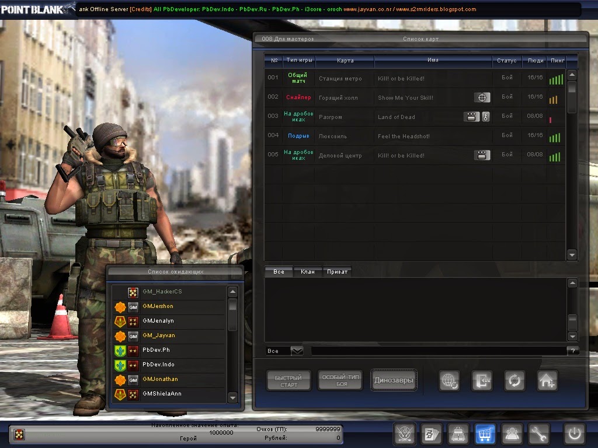Click player rank icon in bottom status bar

[x=19, y=434]
